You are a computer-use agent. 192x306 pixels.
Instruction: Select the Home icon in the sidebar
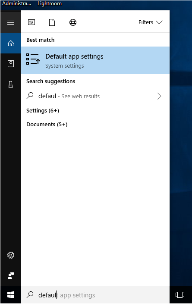pyautogui.click(x=11, y=43)
